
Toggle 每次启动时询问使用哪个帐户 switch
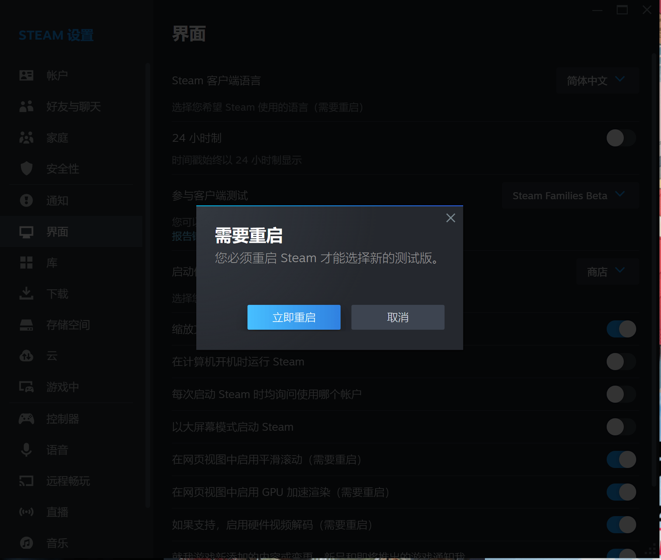pos(621,394)
